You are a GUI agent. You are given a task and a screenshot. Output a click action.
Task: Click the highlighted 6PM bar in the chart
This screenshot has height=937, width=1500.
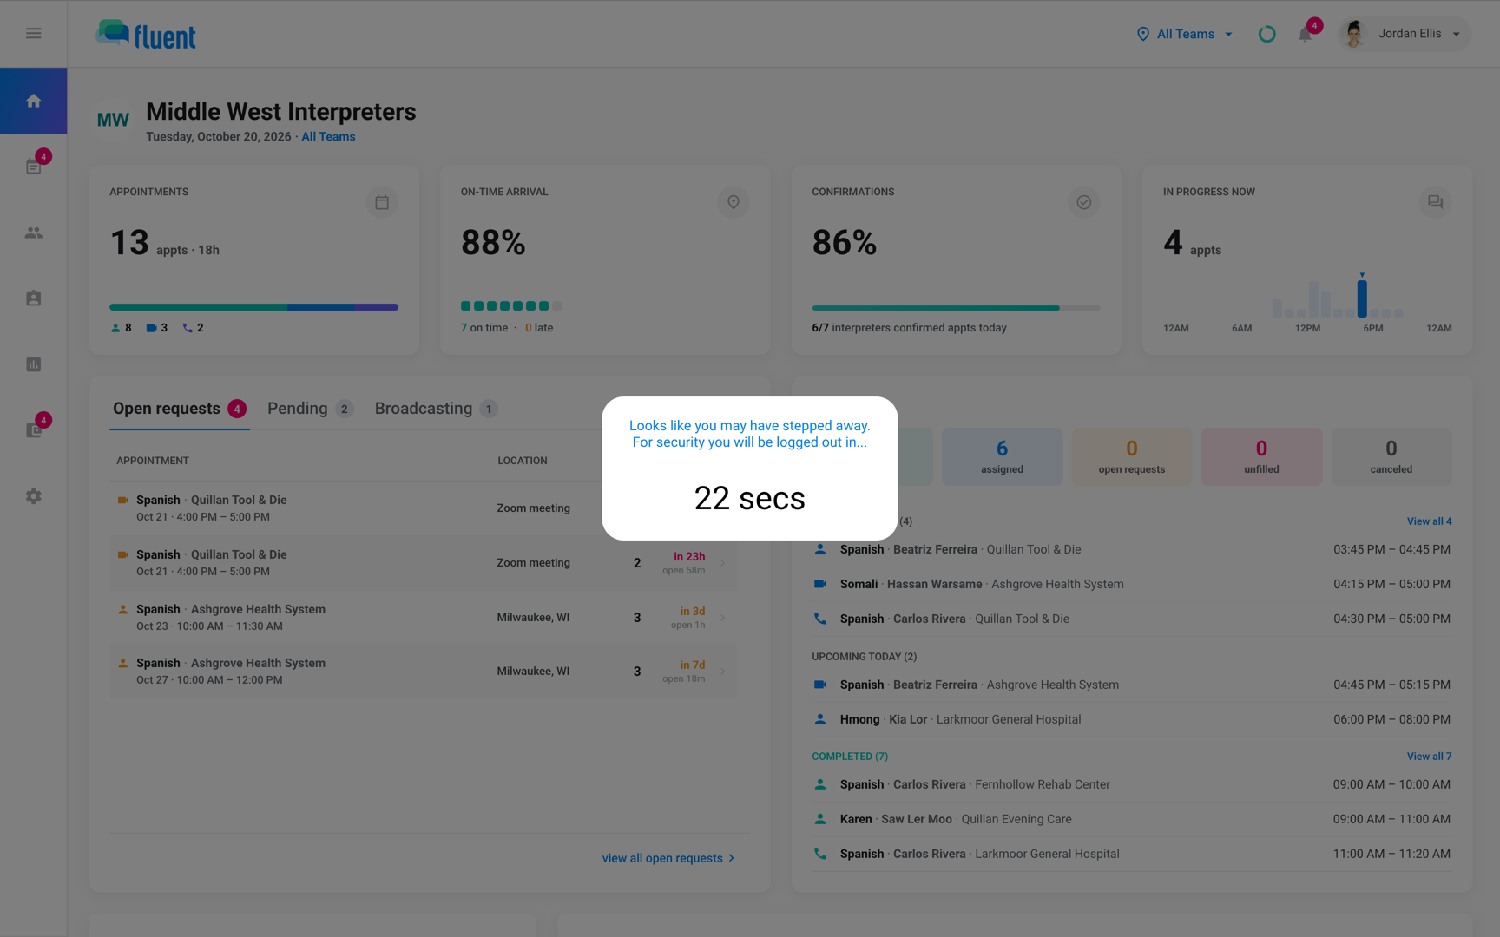click(1362, 298)
